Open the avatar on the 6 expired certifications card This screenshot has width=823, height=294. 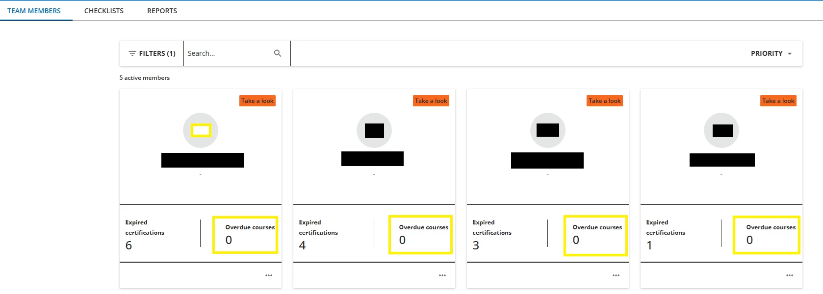(x=201, y=130)
